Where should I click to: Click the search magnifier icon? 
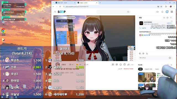point(128,12)
